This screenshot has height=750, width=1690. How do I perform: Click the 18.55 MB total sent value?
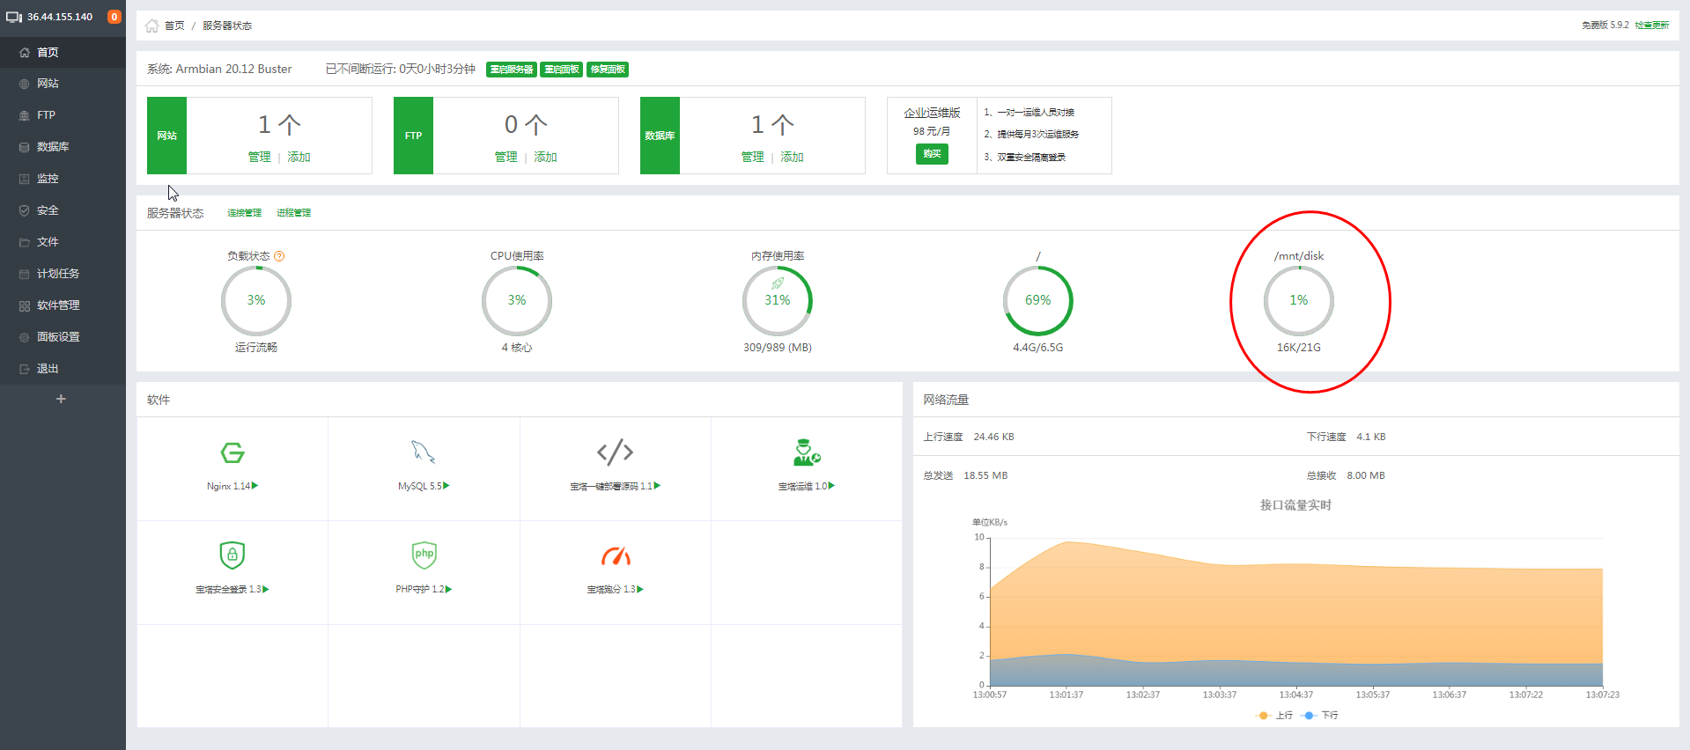tap(985, 475)
